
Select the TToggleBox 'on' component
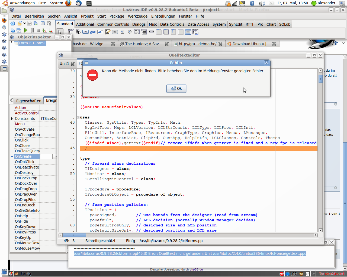tap(115, 32)
